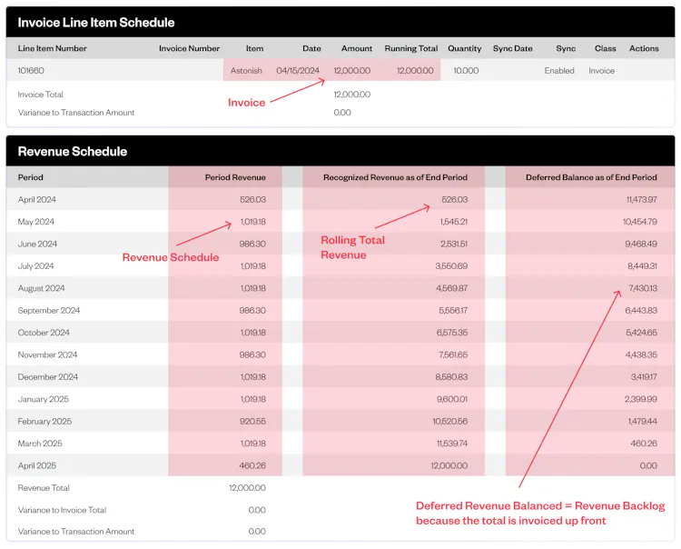Image resolution: width=681 pixels, height=549 pixels.
Task: Click the Amount column header
Action: pos(357,49)
